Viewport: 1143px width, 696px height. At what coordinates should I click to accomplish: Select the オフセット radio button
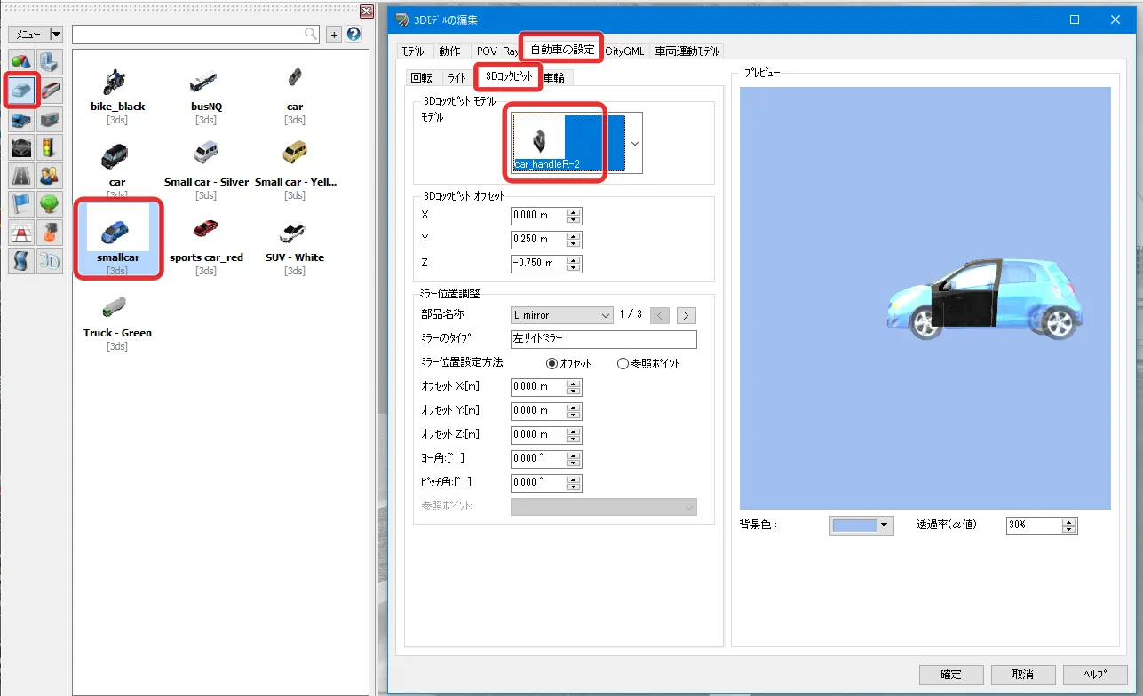click(552, 363)
